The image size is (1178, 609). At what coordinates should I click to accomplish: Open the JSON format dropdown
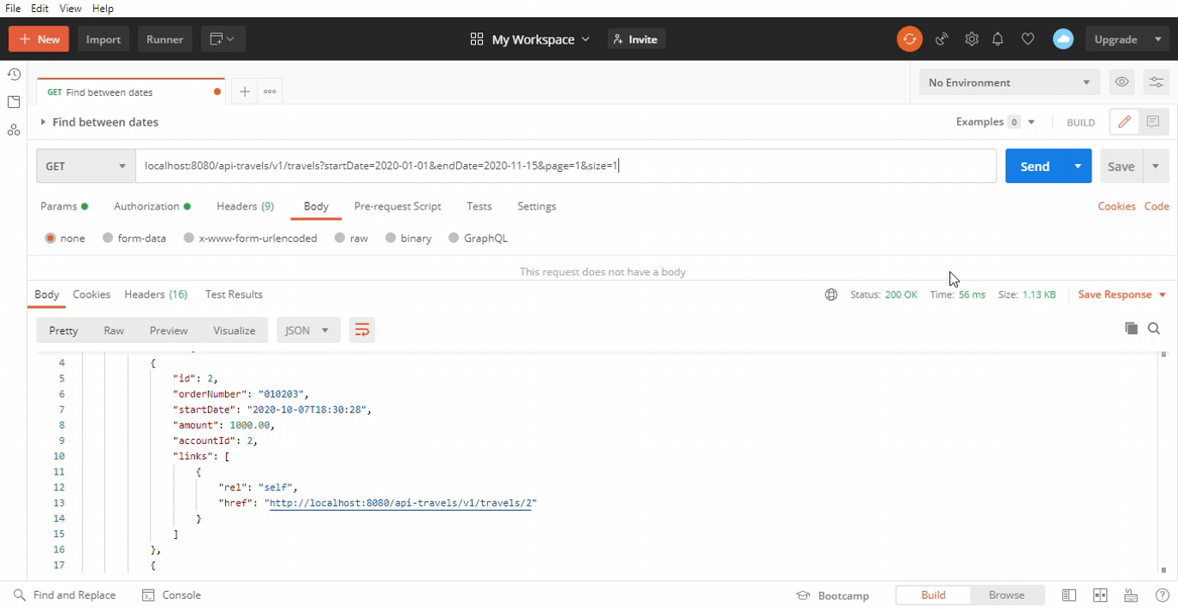coord(308,330)
